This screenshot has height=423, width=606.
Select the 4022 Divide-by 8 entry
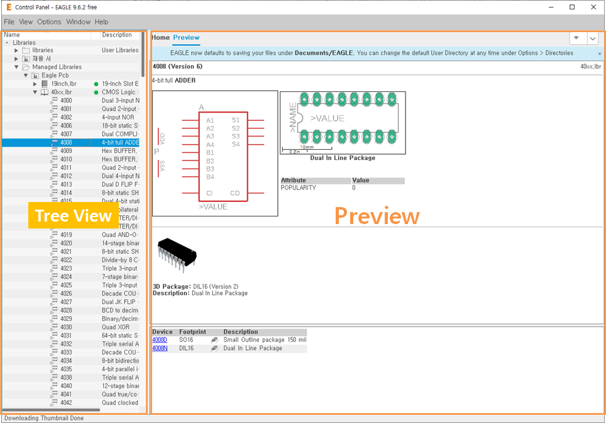pyautogui.click(x=71, y=260)
